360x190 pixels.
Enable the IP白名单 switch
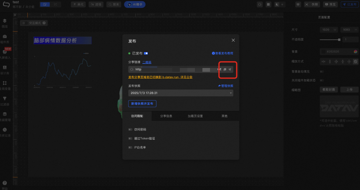130,147
